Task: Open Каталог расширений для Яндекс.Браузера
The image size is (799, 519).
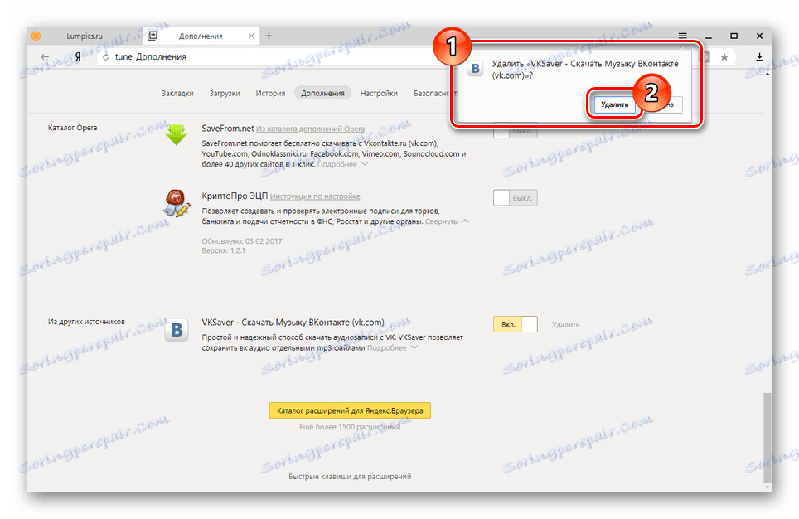Action: (x=350, y=410)
